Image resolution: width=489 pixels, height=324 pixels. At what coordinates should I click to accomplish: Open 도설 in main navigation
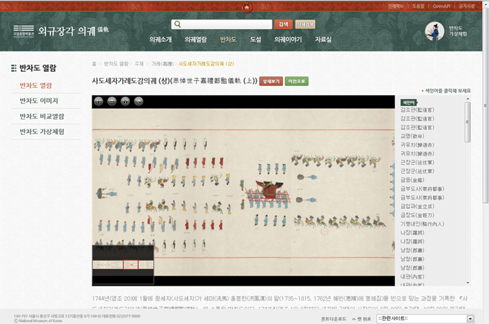point(256,40)
